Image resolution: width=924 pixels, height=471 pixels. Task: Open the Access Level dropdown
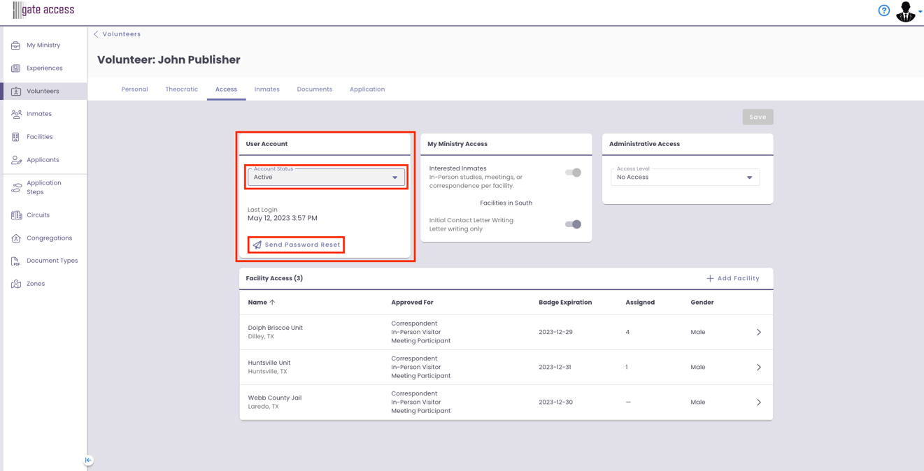(x=685, y=177)
